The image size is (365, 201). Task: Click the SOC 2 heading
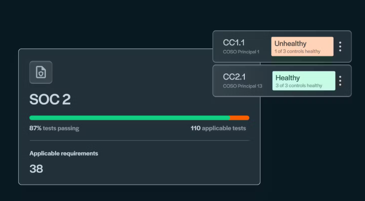(50, 99)
